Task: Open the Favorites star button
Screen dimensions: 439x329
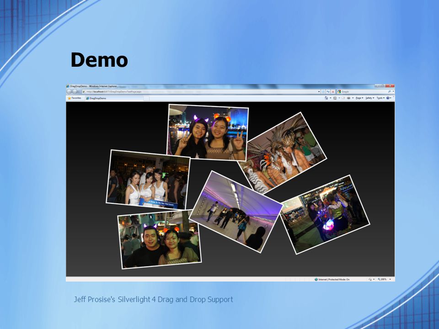Action: [x=75, y=98]
